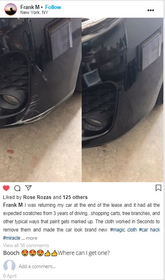Screen dimensions: 165x280
Task: Open the scratched bumper before photo
Action: [41, 100]
